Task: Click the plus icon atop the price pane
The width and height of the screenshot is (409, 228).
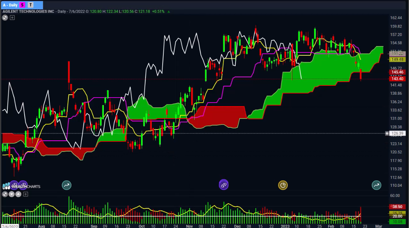Action: tap(12, 18)
